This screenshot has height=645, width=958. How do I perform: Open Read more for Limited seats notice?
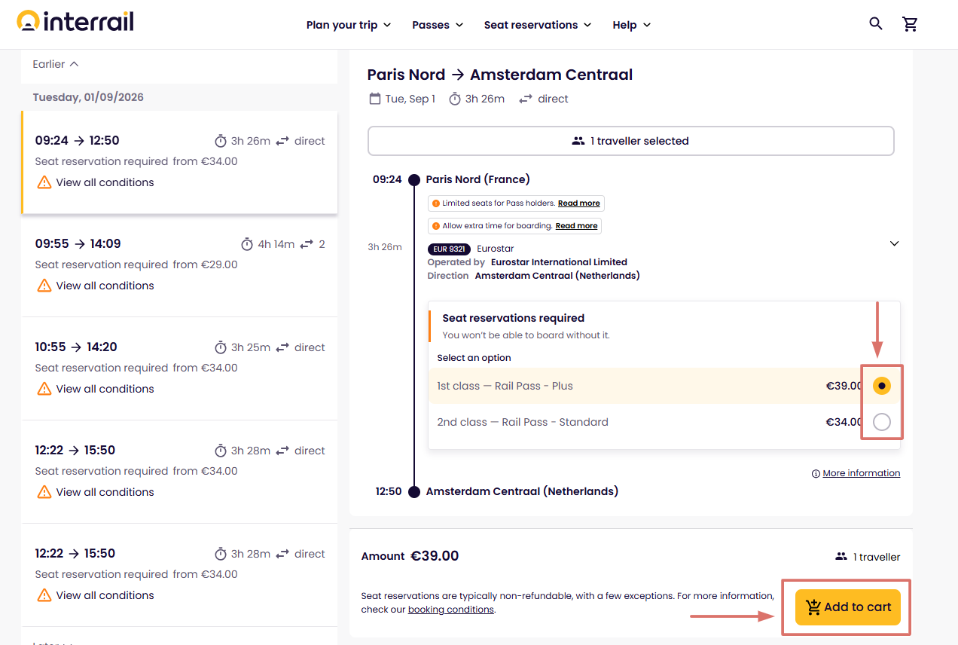click(x=578, y=203)
